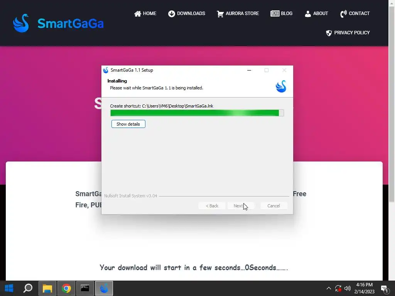Click the sync/update tray icon
395x296 pixels.
(338, 288)
